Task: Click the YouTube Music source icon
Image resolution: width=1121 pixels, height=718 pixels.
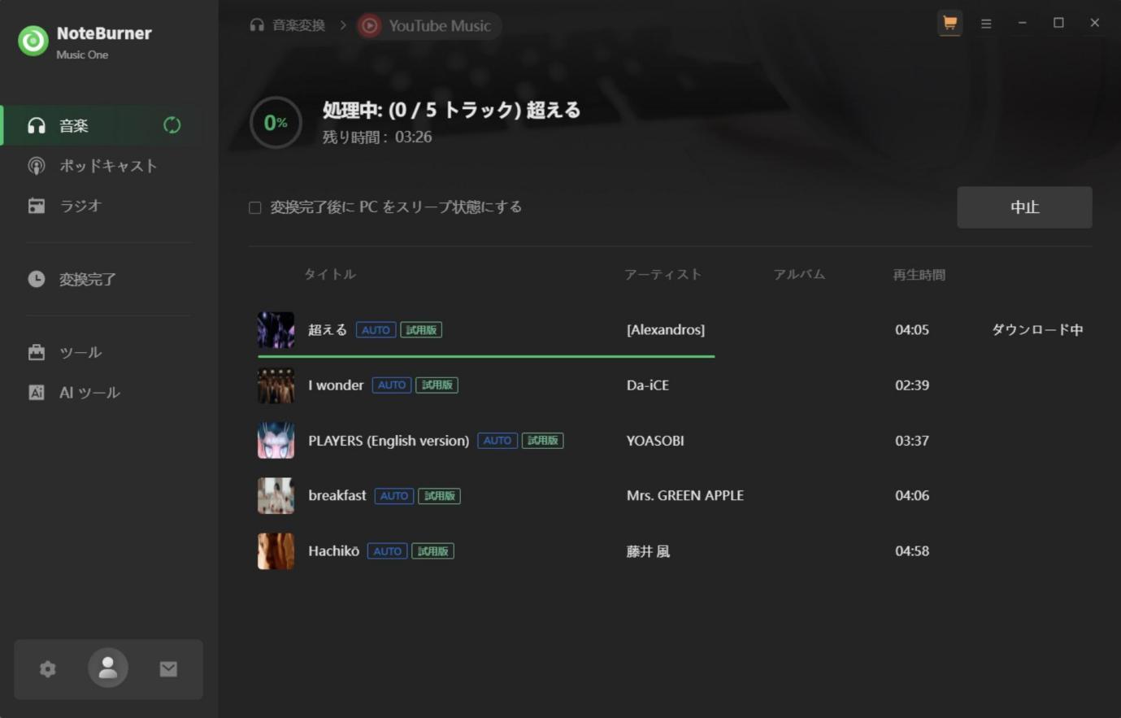Action: pos(369,26)
